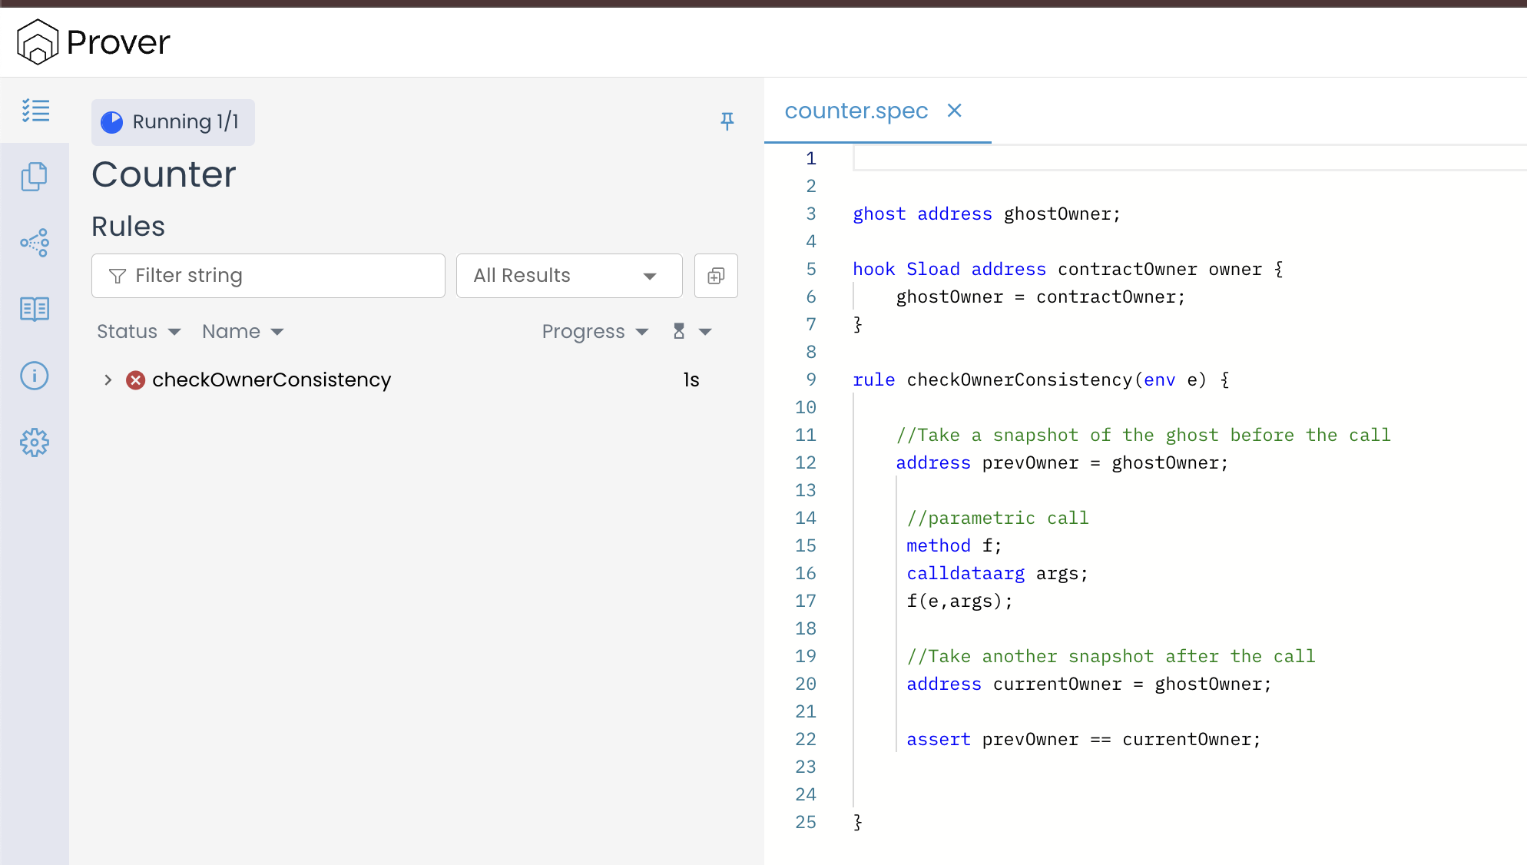This screenshot has height=865, width=1527.
Task: Open the settings gear sidebar icon
Action: [35, 442]
